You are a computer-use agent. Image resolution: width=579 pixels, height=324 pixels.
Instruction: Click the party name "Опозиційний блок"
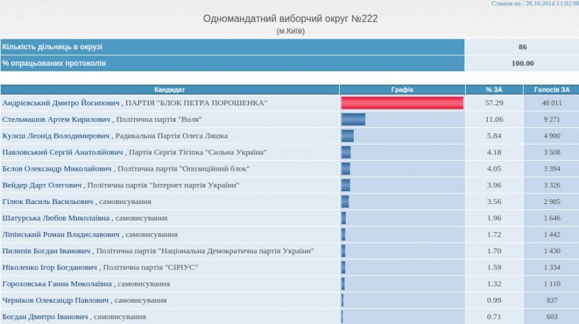[215, 169]
